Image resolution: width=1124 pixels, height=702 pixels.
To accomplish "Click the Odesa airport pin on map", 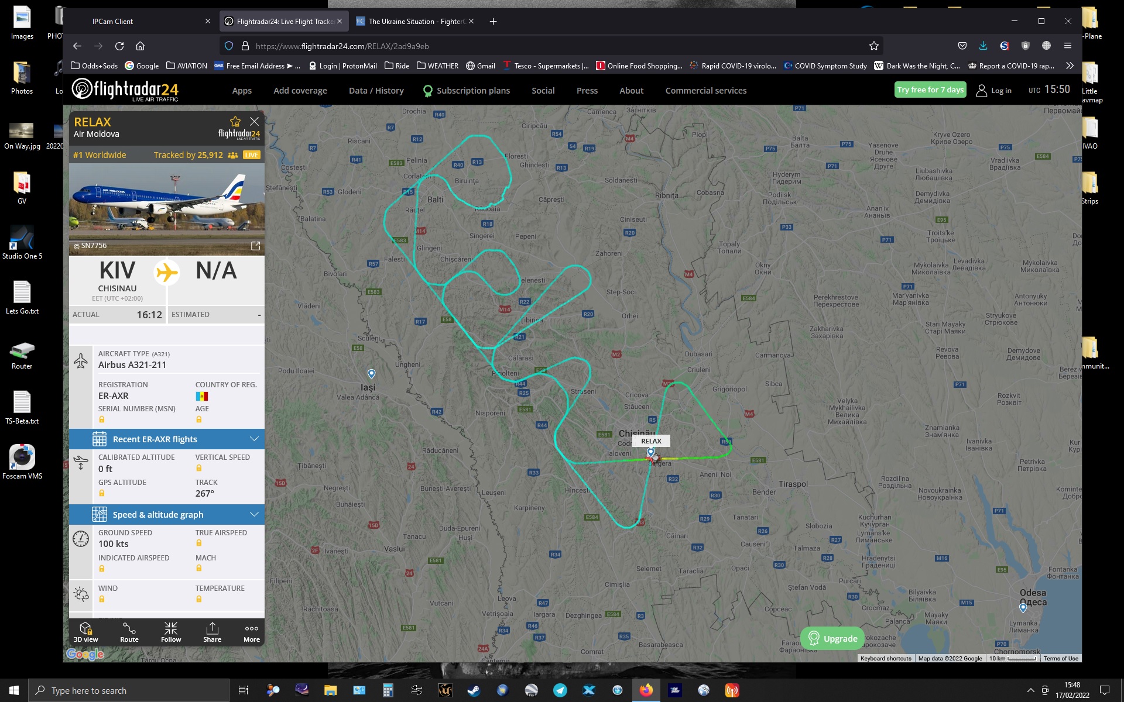I will click(1023, 608).
